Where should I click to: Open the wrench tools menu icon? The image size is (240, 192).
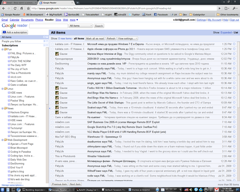click(x=235, y=8)
